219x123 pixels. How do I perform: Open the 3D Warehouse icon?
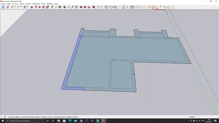pos(81,7)
